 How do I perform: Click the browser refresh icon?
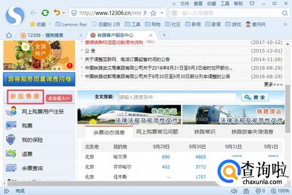[45, 13]
